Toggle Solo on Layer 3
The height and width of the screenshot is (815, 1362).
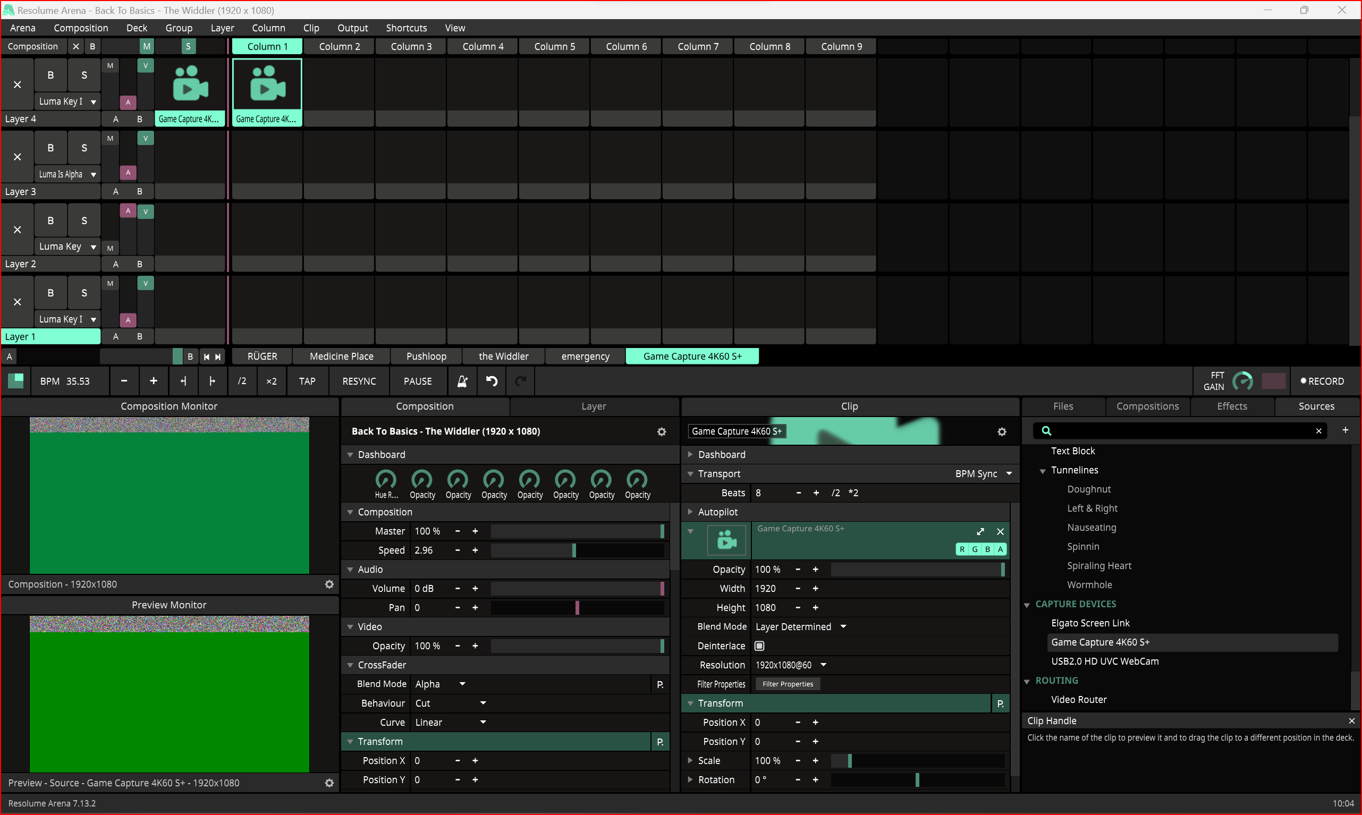(x=84, y=148)
